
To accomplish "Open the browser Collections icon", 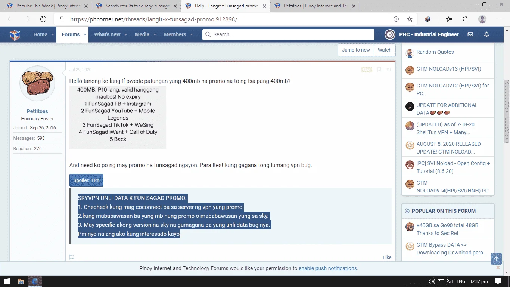I will [465, 19].
